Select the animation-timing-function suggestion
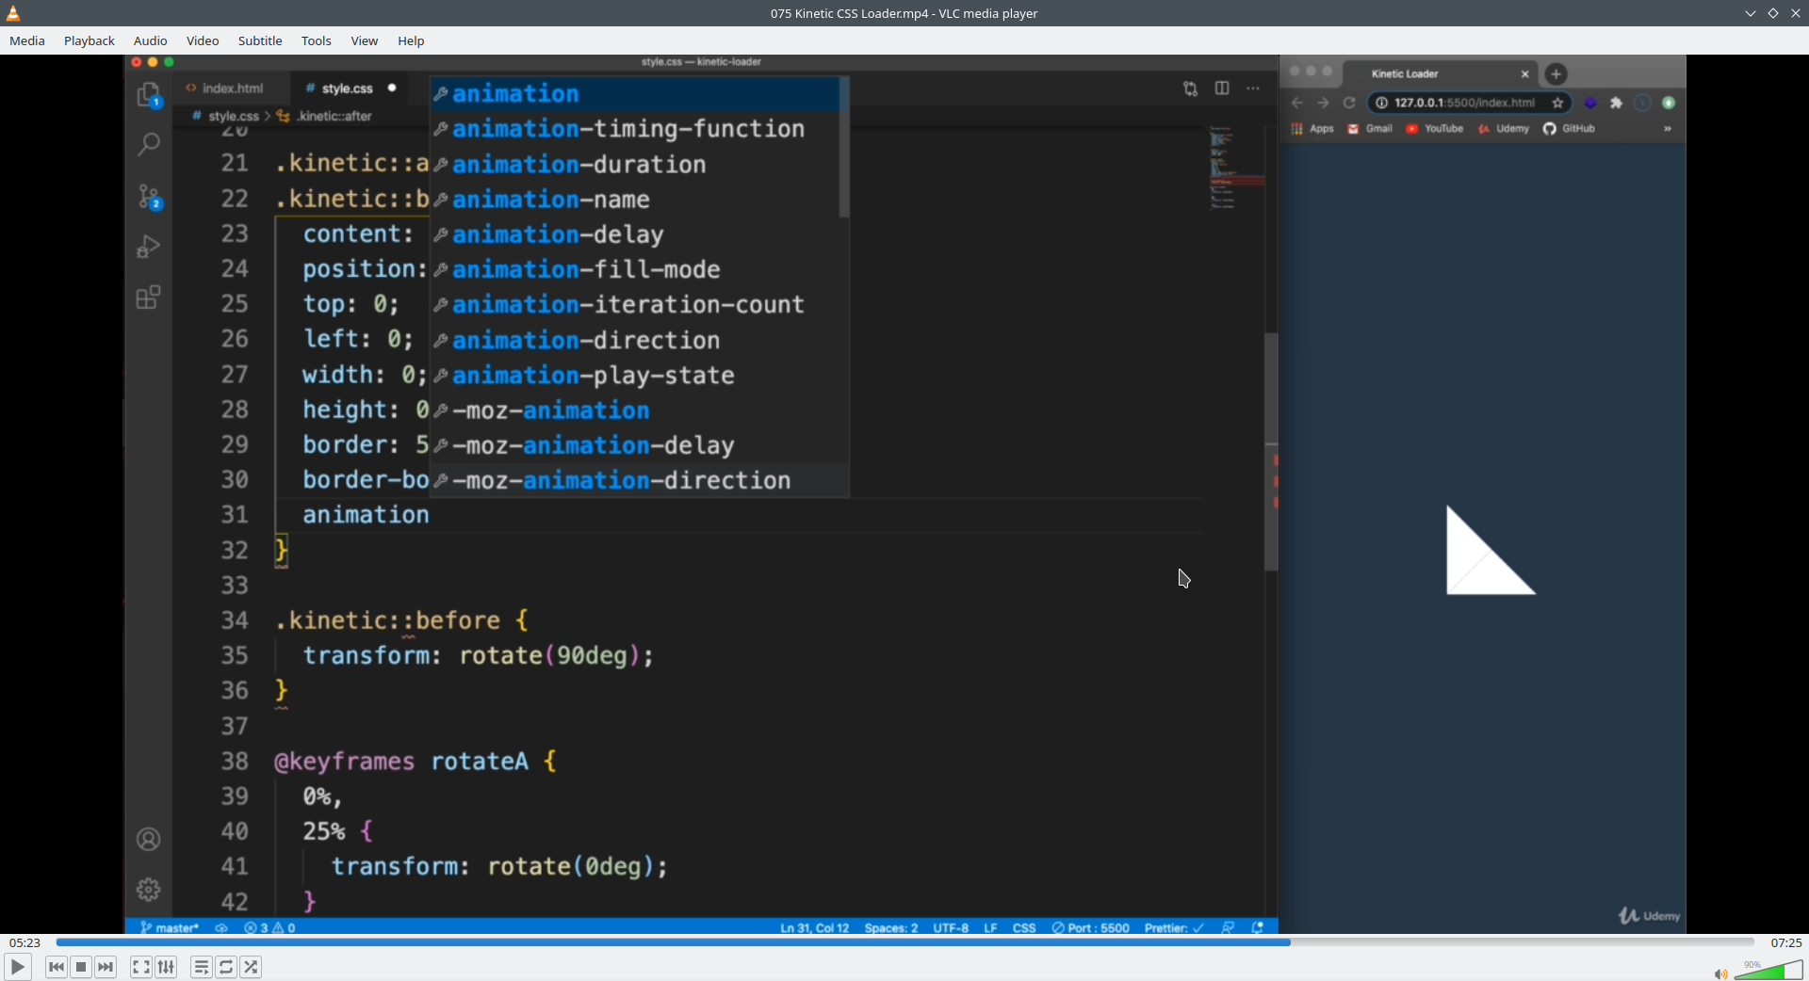 coord(635,129)
